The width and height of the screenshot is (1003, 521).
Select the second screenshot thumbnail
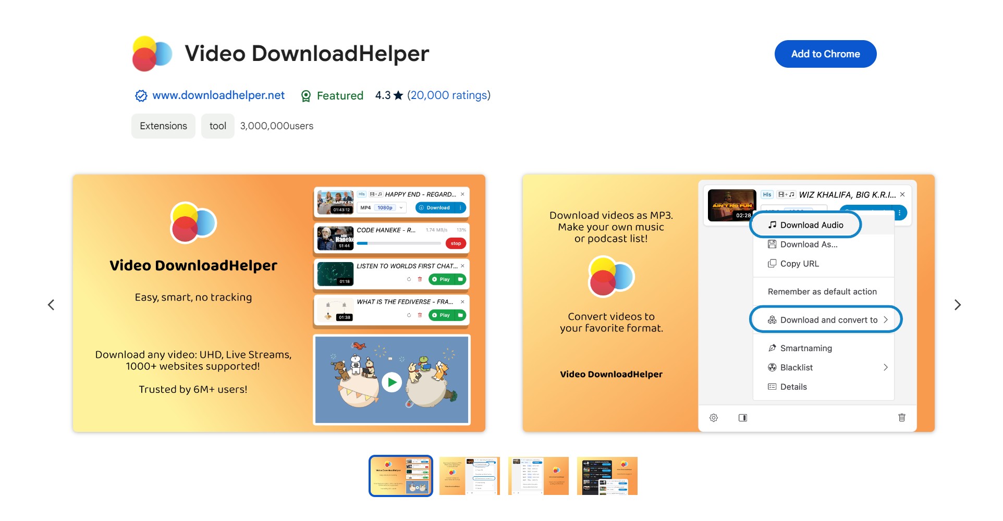(x=469, y=476)
